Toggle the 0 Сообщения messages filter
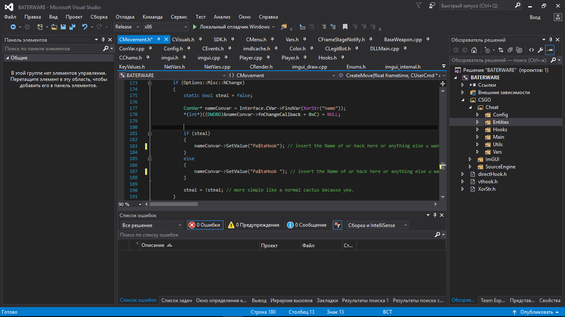The height and width of the screenshot is (317, 565). [x=308, y=225]
